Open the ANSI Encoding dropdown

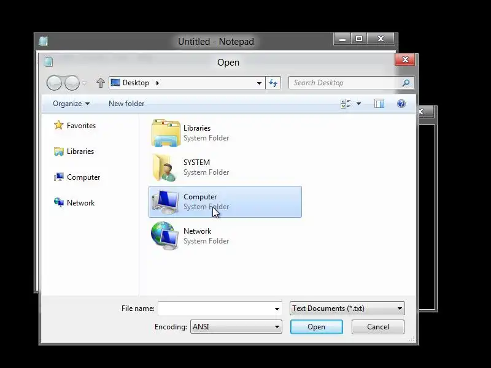click(236, 327)
